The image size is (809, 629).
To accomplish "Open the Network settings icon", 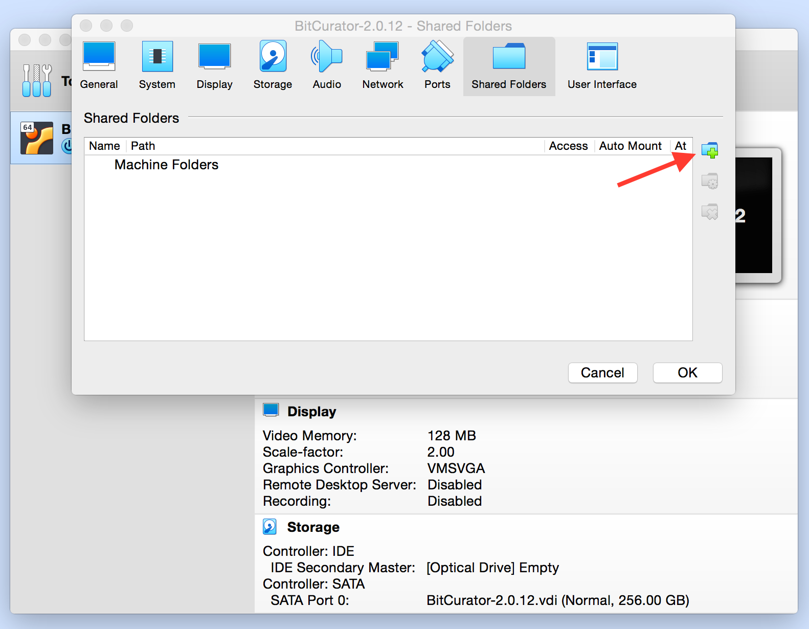I will coord(383,56).
